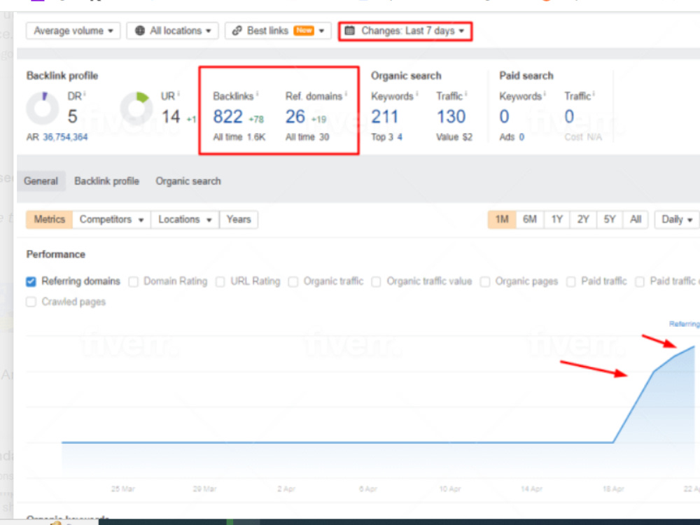Screen dimensions: 700x525
Task: Enable the URL Rating checkbox
Action: pos(220,281)
